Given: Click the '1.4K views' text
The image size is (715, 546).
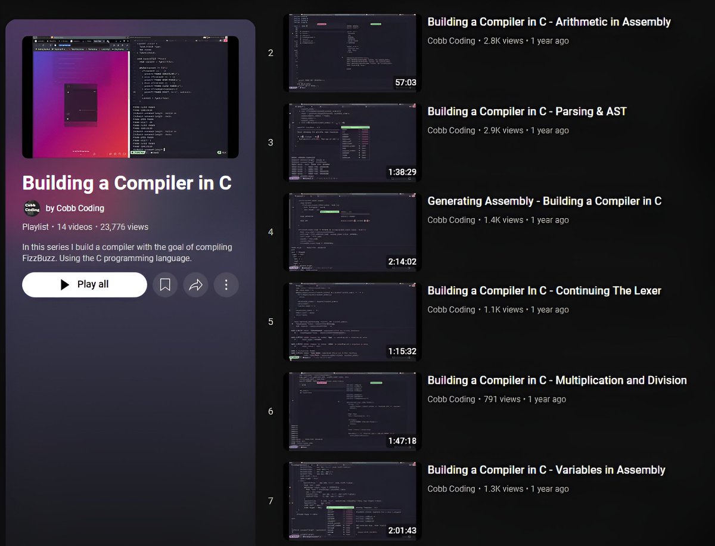Looking at the screenshot, I should coord(503,220).
